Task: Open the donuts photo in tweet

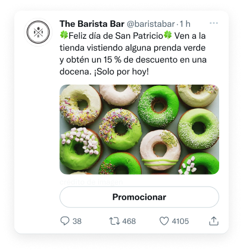Action: 139,129
